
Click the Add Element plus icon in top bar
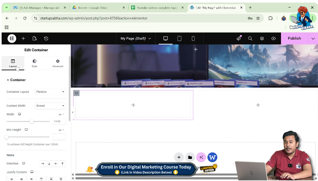(x=23, y=39)
